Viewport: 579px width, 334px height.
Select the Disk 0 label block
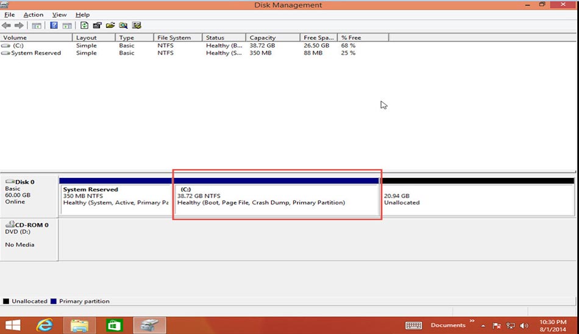pyautogui.click(x=29, y=196)
